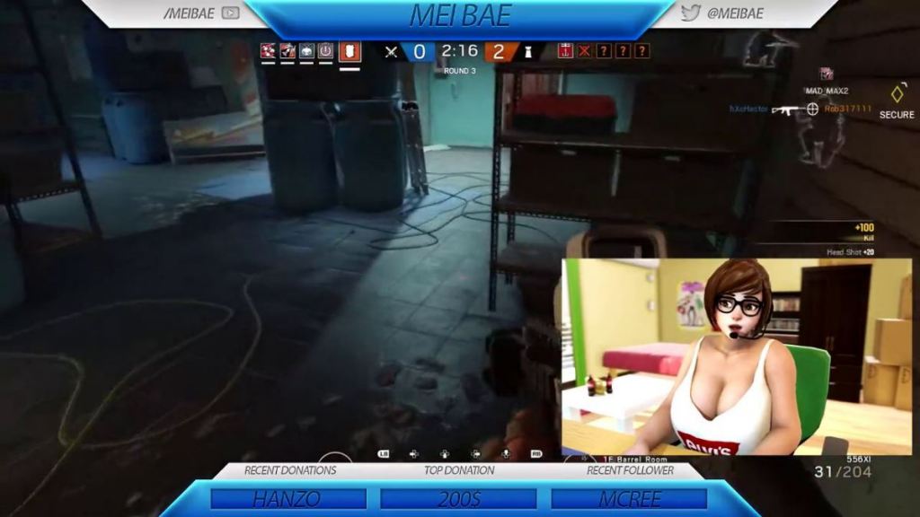Image resolution: width=920 pixels, height=517 pixels.
Task: Click the rifle icon in kill feed
Action: click(x=787, y=109)
